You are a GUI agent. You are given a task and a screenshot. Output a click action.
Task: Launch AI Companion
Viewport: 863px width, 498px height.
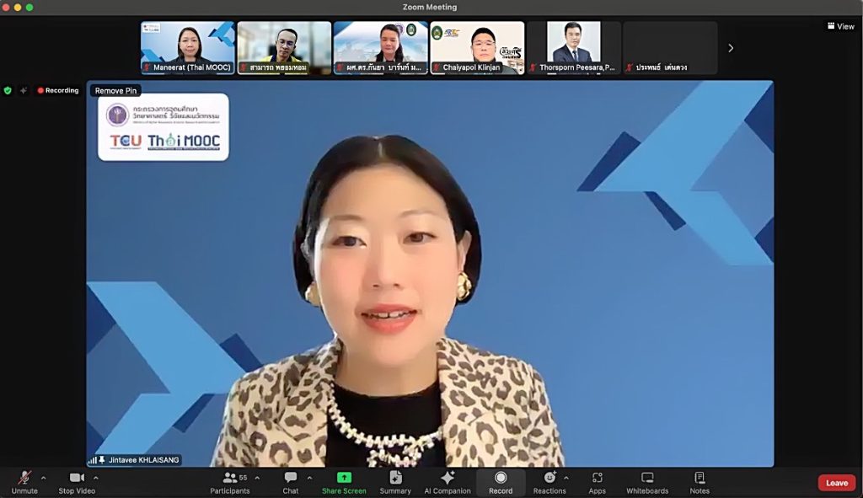448,483
